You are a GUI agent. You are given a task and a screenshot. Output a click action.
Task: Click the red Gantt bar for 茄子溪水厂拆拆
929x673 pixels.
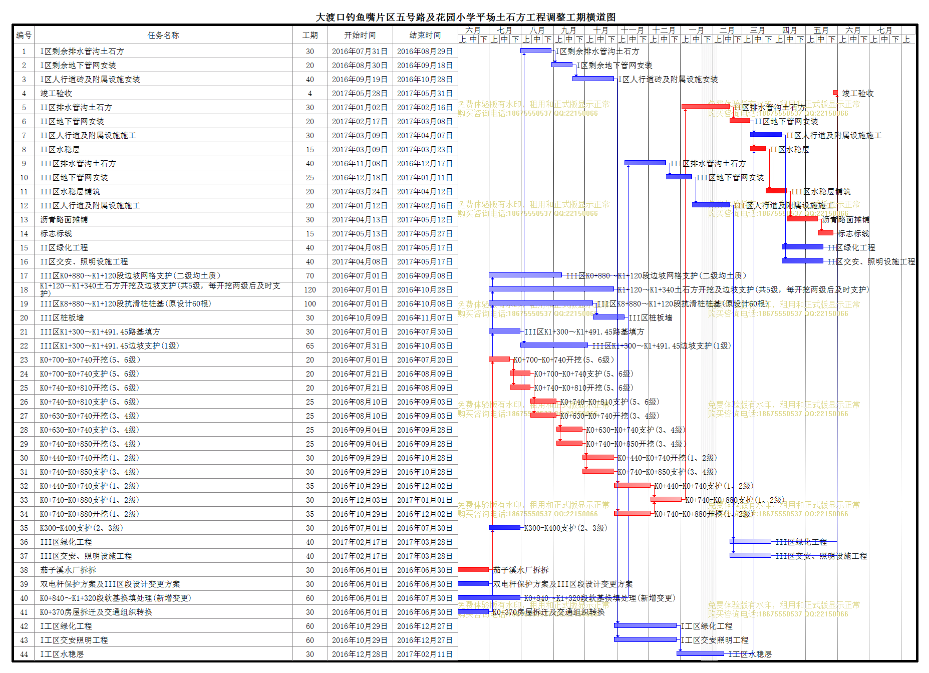pos(473,569)
